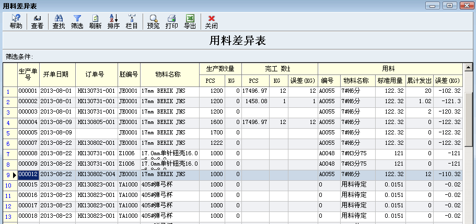
Task: Click 405#弹弓杯 material in row 12
Action: 170,206
